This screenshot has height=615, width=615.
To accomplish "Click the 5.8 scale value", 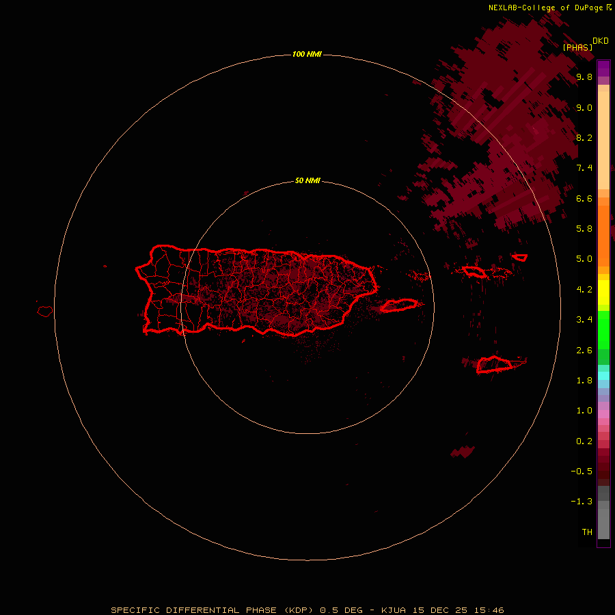I will click(584, 229).
